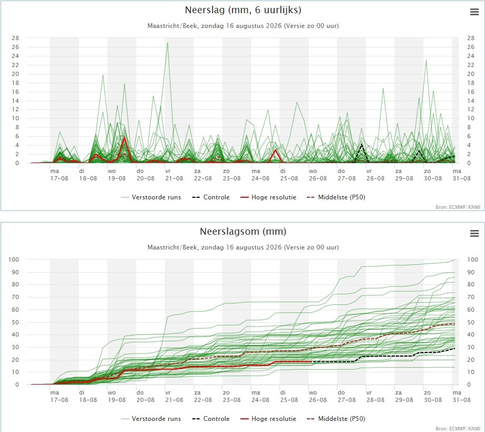Screen dimensions: 485x432
Task: Click the black Controle peak before vr 28-08
Action: (x=361, y=144)
